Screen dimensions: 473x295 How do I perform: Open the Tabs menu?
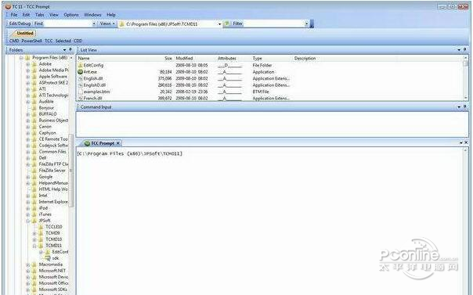click(39, 14)
